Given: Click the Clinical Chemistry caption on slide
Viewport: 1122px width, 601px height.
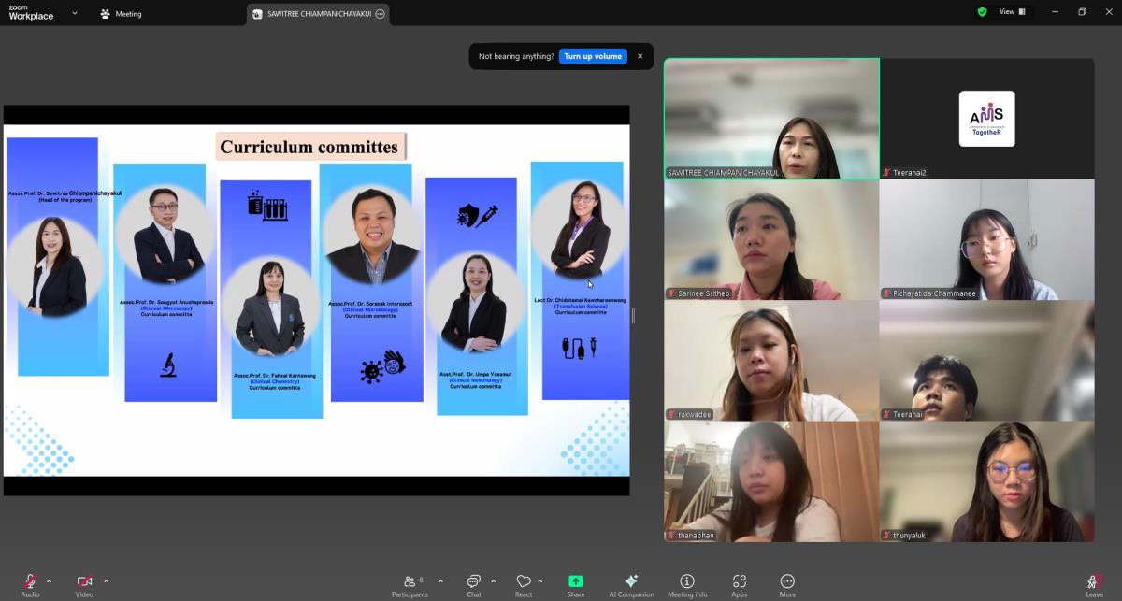Looking at the screenshot, I should (x=275, y=381).
